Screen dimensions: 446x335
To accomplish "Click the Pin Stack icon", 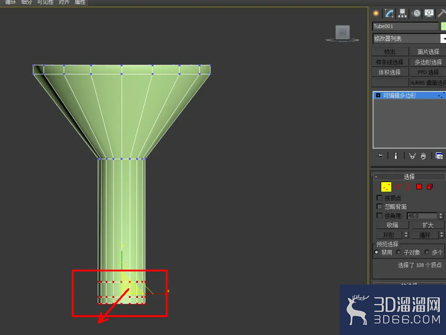I will 379,156.
